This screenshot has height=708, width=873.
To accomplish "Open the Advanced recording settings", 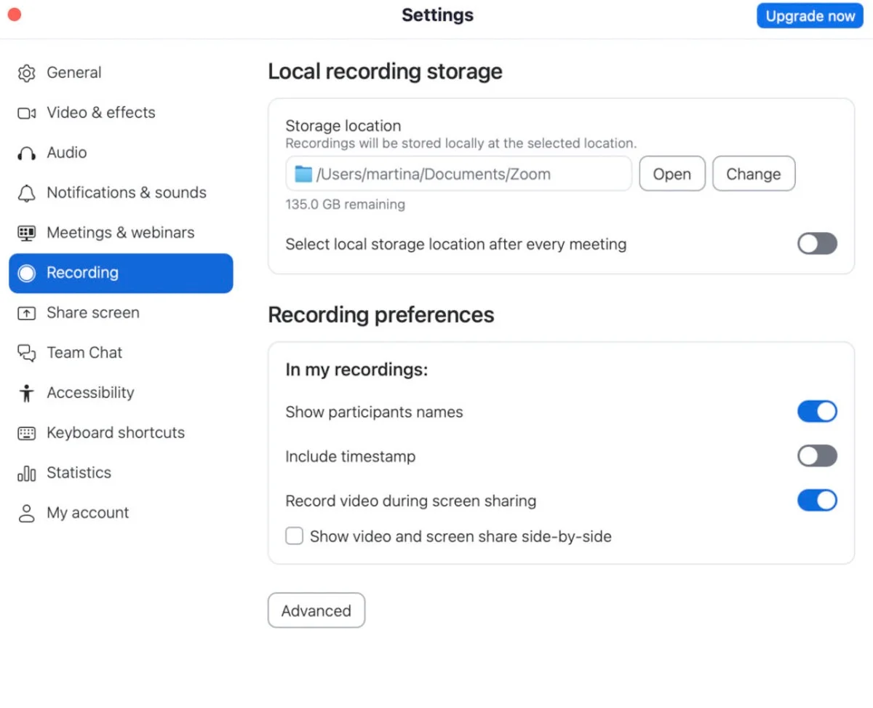I will coord(316,610).
